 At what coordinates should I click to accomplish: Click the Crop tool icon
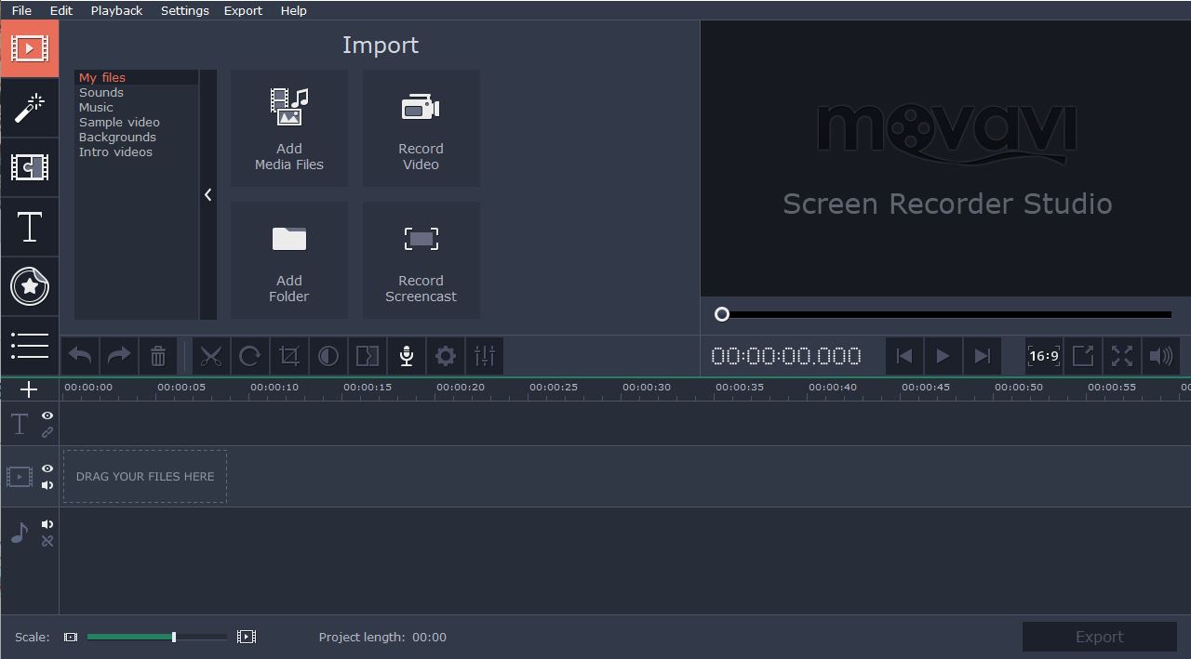pos(288,356)
